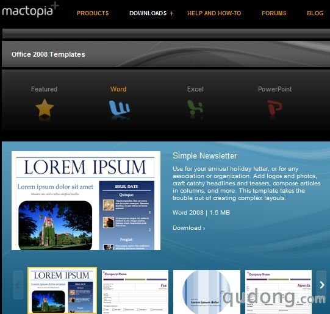Viewport: 330px width, 314px height.
Task: Open the BLOG link
Action: pos(315,13)
